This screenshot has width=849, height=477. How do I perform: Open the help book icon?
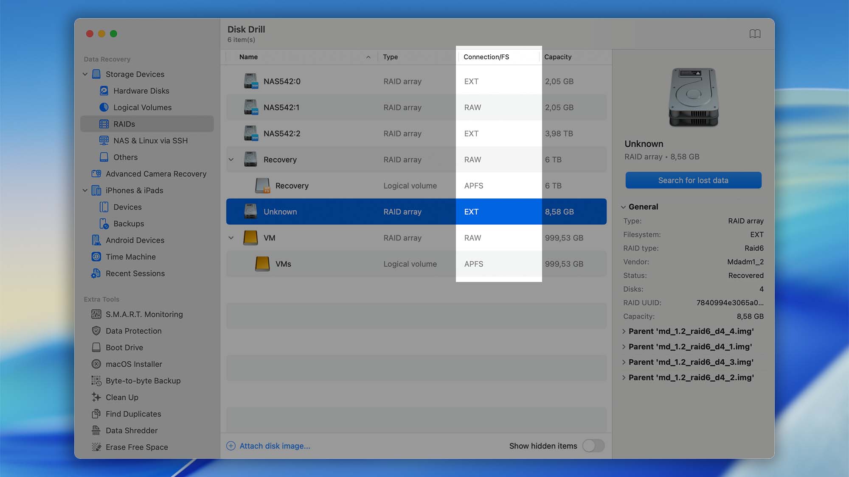tap(755, 33)
